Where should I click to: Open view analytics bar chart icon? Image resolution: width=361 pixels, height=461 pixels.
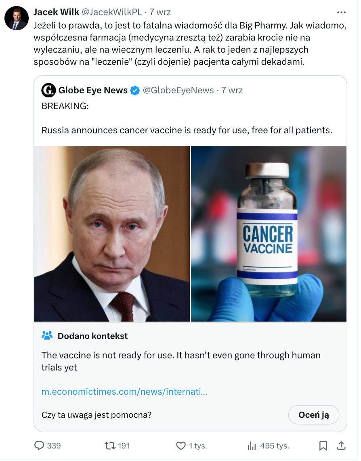coord(252,446)
